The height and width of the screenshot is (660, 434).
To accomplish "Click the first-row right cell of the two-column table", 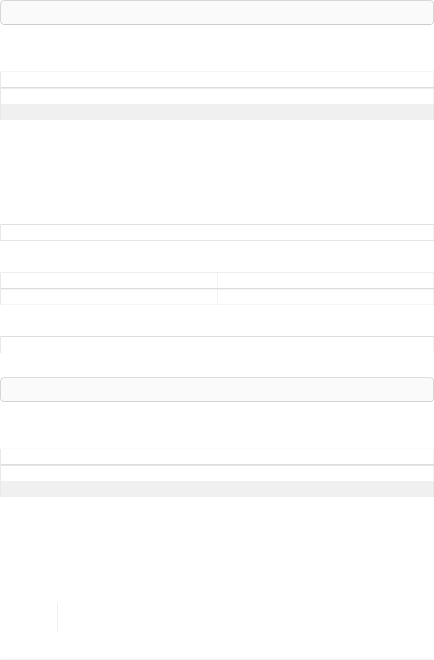I will (x=325, y=280).
